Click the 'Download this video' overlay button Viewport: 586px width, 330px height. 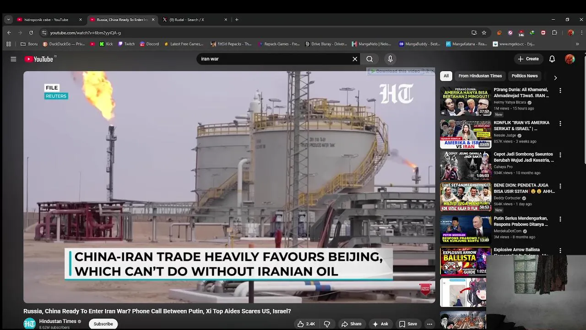[x=396, y=71]
